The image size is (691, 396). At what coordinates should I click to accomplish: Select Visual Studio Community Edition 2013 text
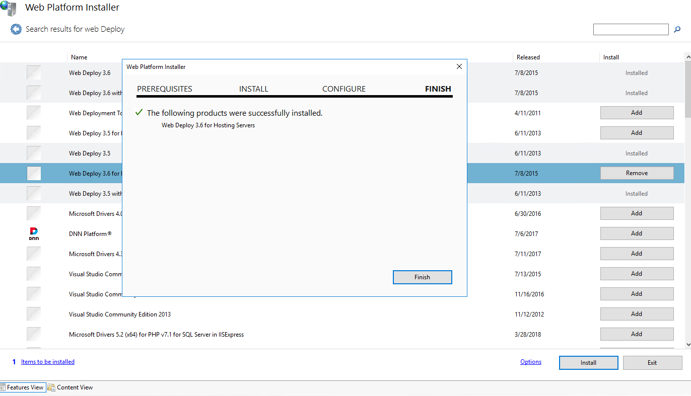(120, 314)
